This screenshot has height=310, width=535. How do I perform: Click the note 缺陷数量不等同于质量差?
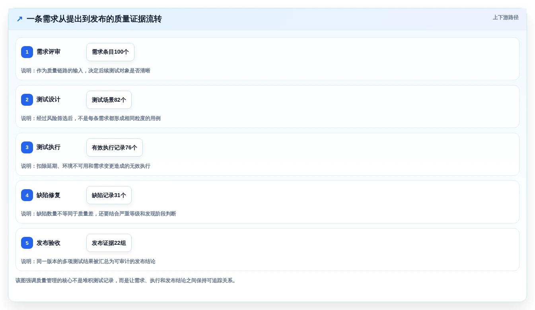pos(99,214)
